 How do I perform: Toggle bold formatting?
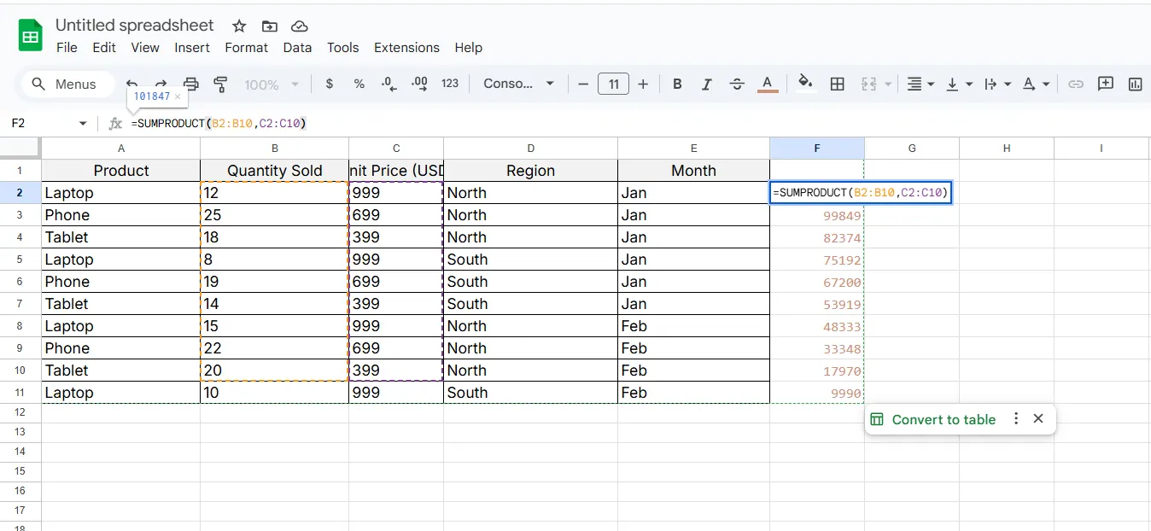tap(677, 84)
